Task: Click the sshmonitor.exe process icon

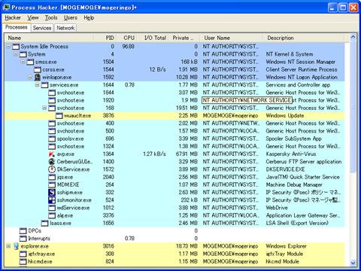Action: pyautogui.click(x=52, y=200)
